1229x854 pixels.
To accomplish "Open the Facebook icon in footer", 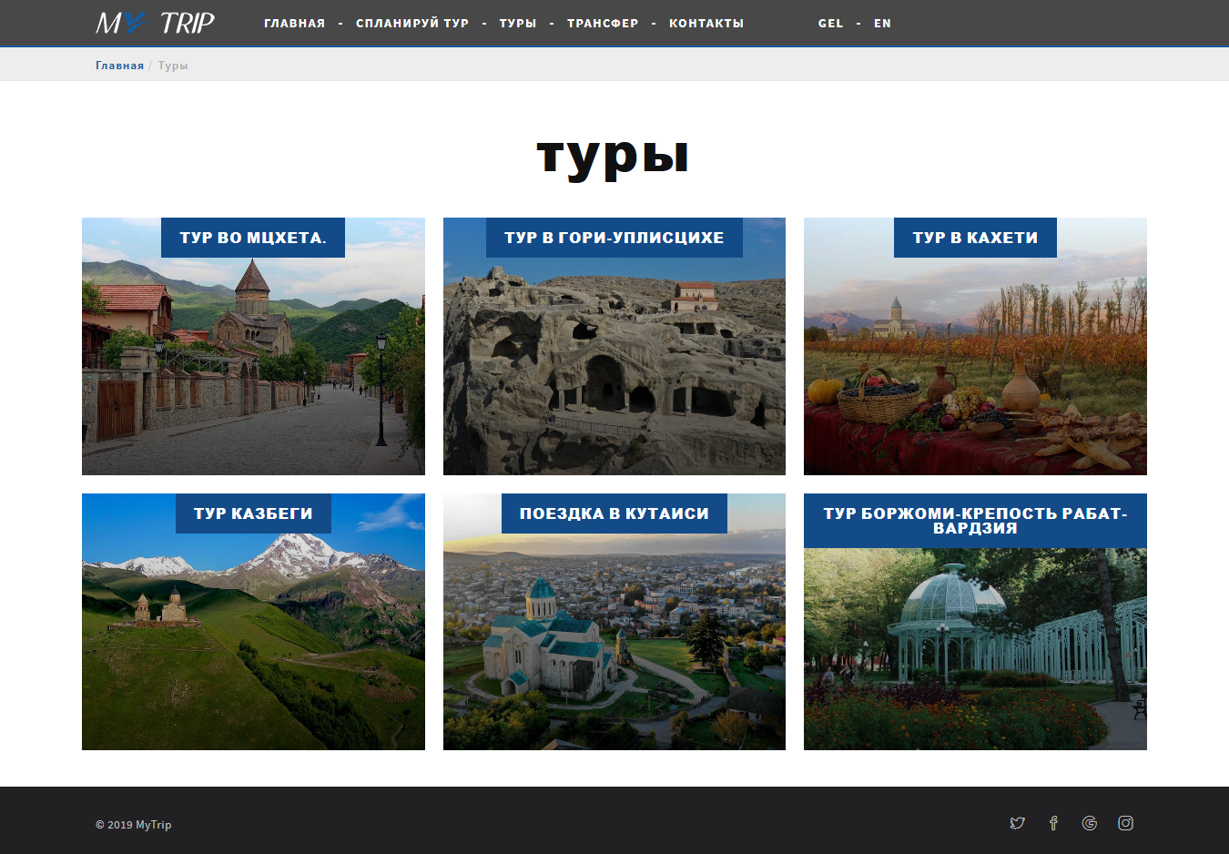I will (x=1053, y=823).
